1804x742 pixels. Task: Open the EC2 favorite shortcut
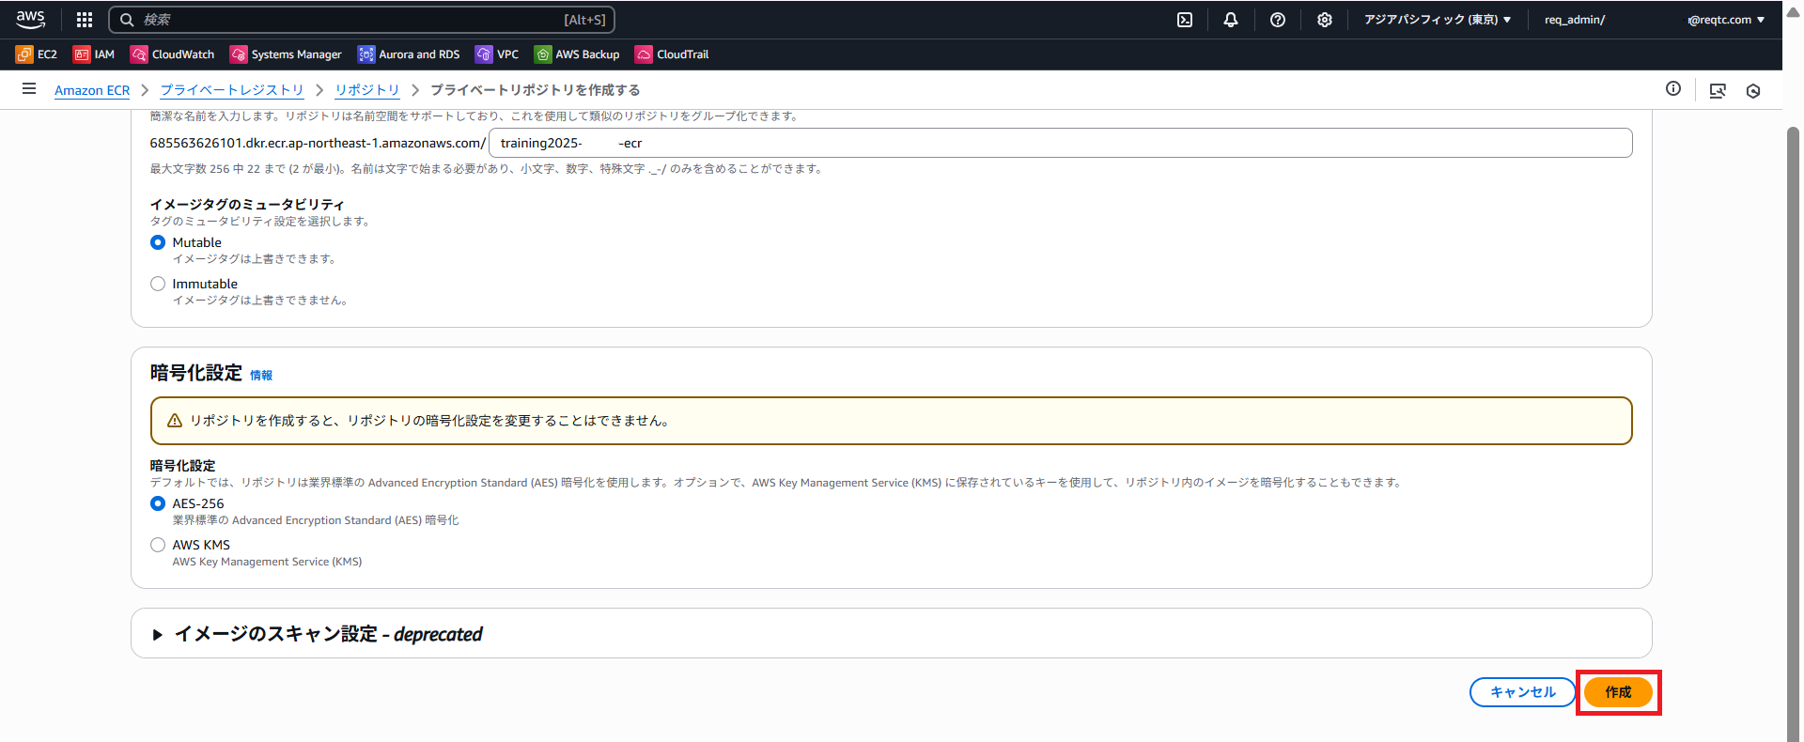pos(37,54)
